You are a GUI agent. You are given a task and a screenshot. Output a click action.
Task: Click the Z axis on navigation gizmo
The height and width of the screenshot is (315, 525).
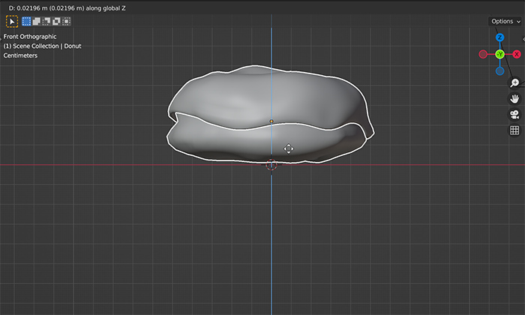pos(500,37)
